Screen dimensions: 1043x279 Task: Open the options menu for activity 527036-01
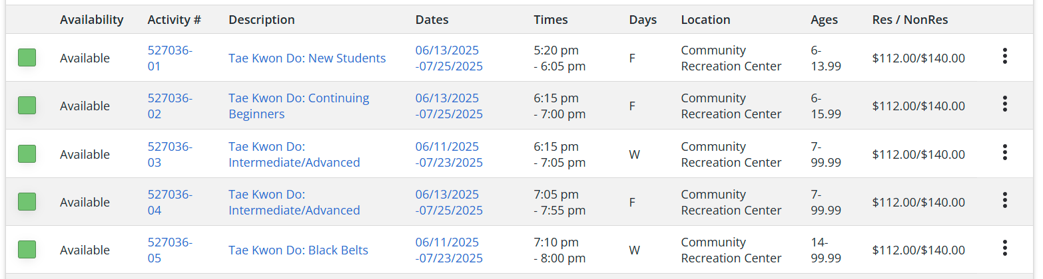coord(1004,56)
